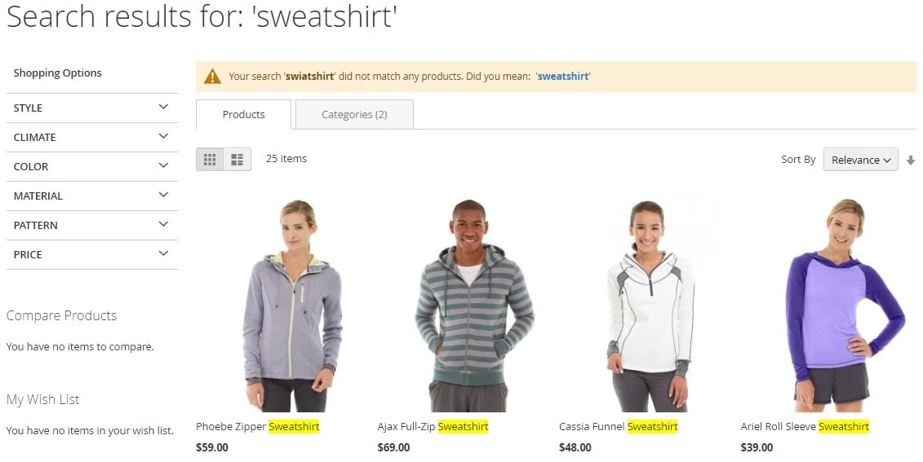Open the Sort By Relevance dropdown

pyautogui.click(x=861, y=160)
